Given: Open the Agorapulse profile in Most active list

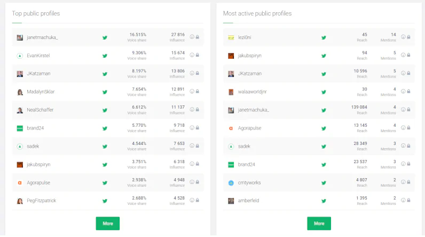Looking at the screenshot, I should tap(251, 128).
